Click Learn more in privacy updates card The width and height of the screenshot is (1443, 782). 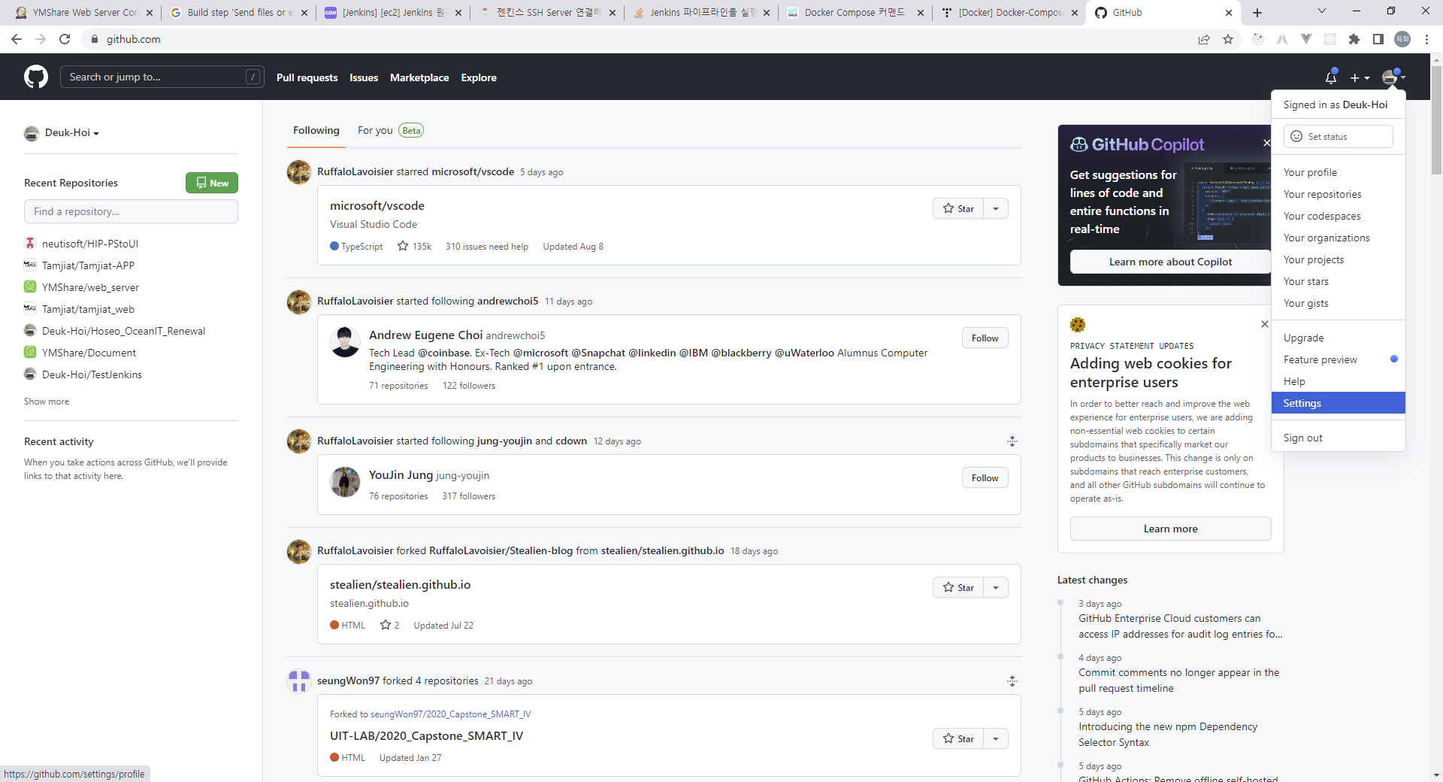coord(1170,529)
